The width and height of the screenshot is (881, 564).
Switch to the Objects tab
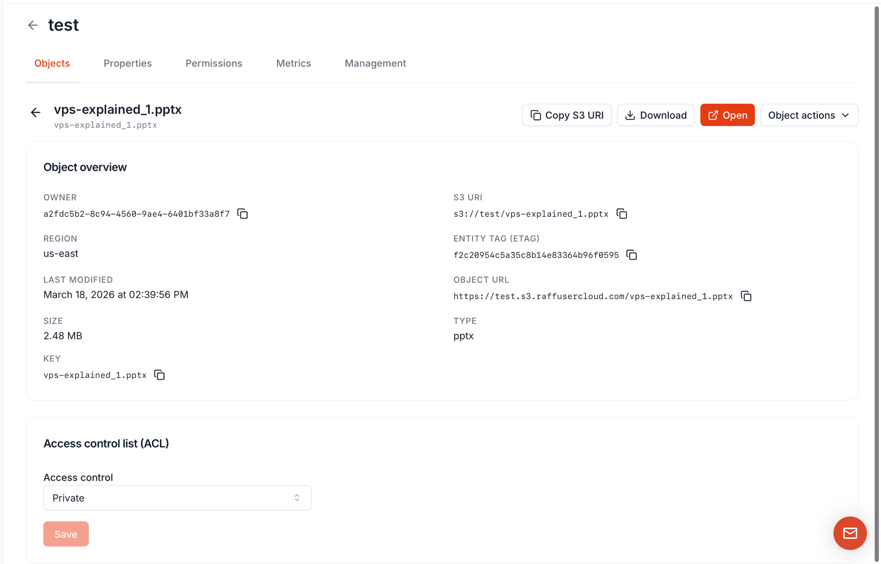point(52,63)
